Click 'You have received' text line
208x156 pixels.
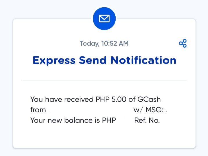click(x=62, y=99)
